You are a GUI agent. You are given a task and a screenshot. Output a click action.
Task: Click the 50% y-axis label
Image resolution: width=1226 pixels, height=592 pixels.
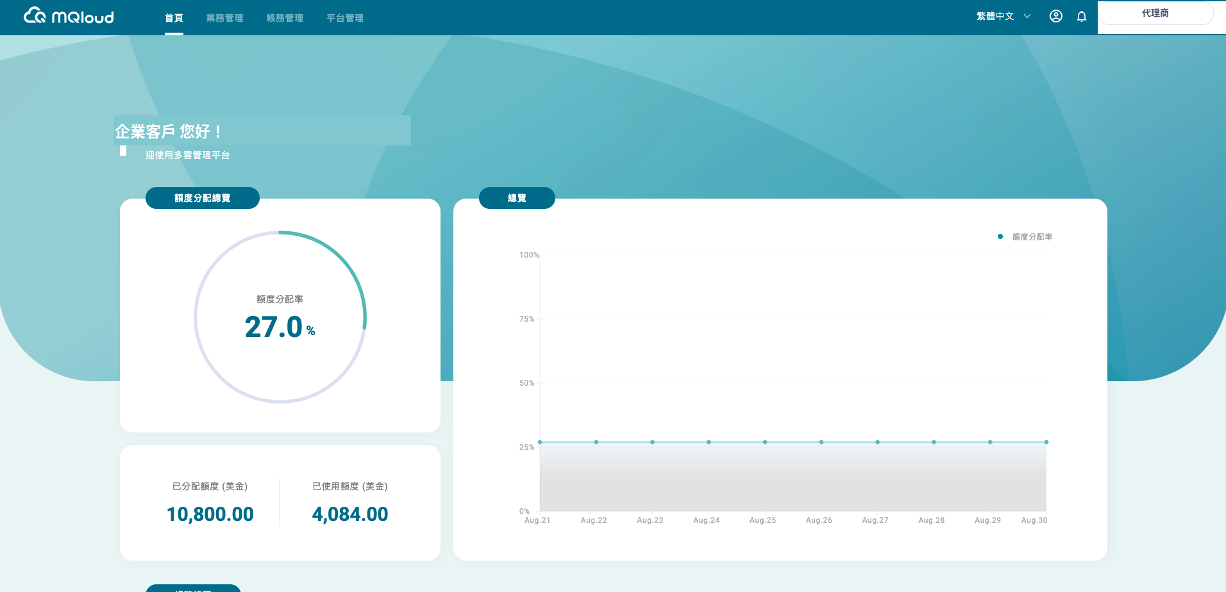click(526, 383)
